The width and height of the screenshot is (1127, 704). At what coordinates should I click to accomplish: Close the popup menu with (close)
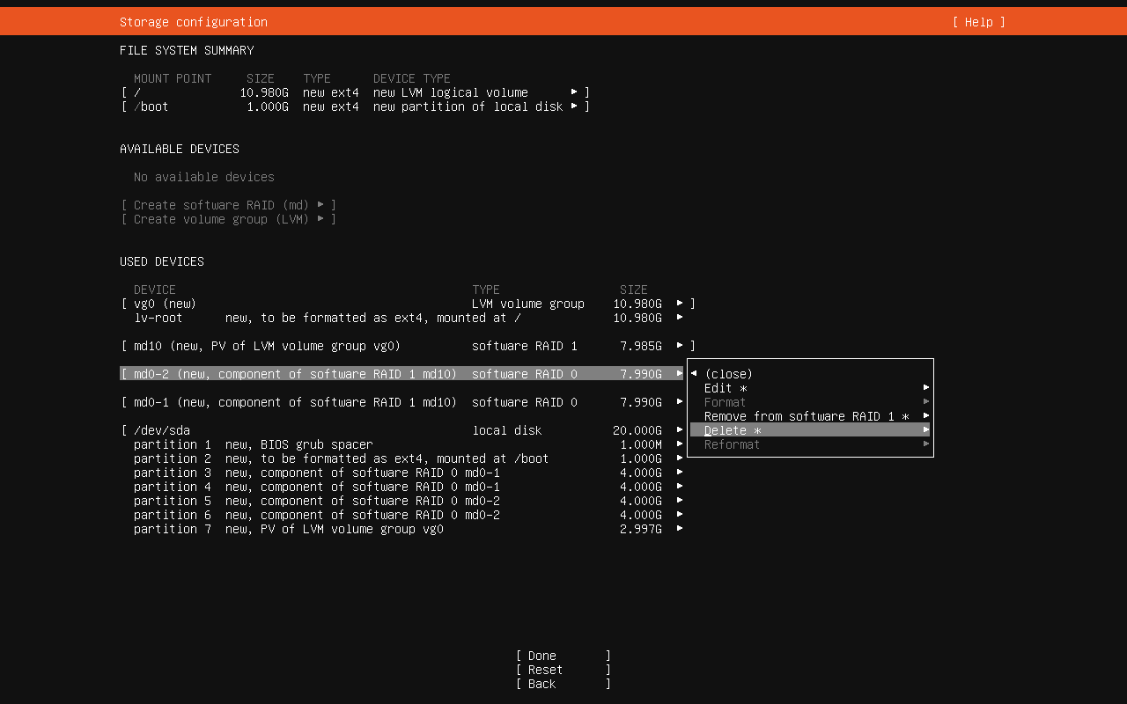pos(727,374)
